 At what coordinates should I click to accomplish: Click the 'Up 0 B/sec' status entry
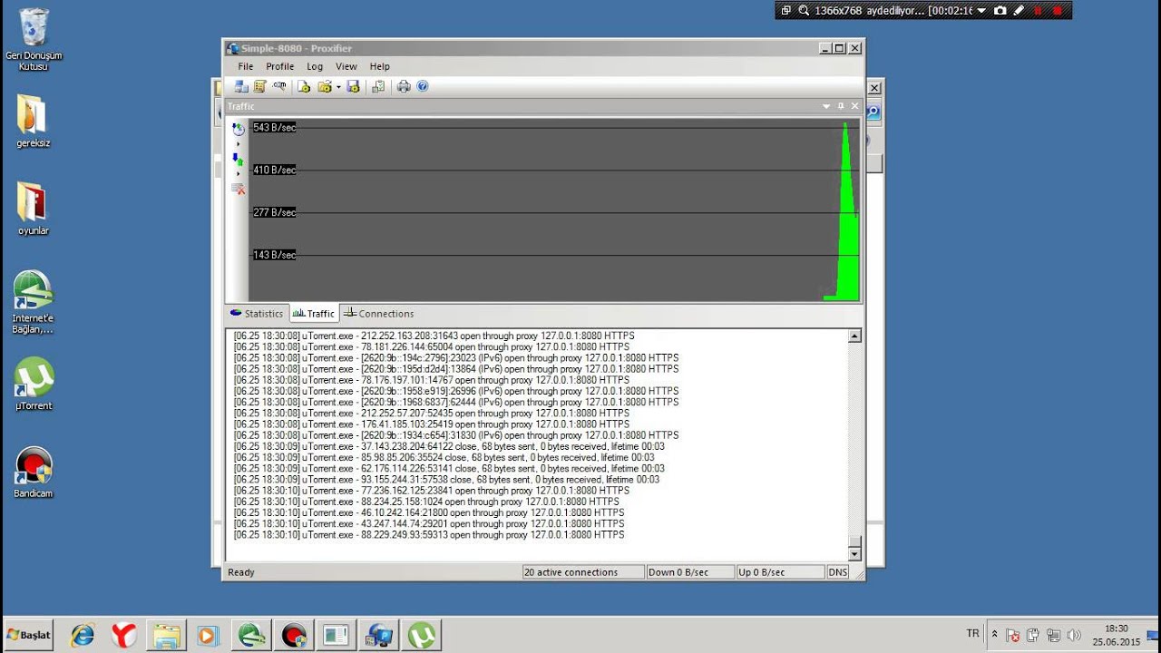coord(780,572)
